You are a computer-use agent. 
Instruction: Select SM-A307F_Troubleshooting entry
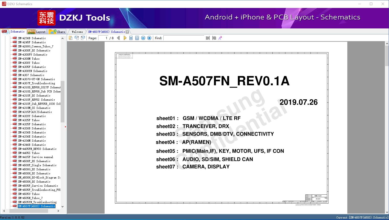click(x=36, y=83)
